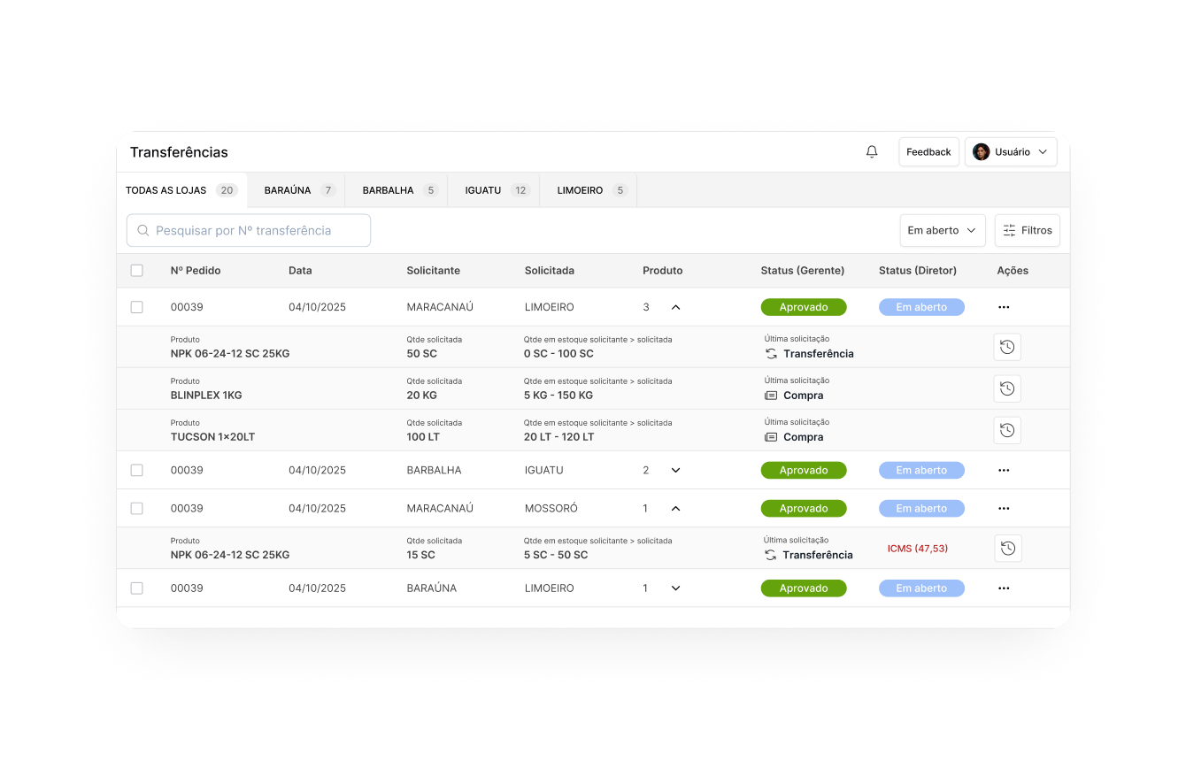Click the 5 KG - 150 KG stock value
This screenshot has width=1186, height=761.
558,396
